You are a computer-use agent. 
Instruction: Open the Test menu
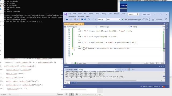tap(110, 14)
